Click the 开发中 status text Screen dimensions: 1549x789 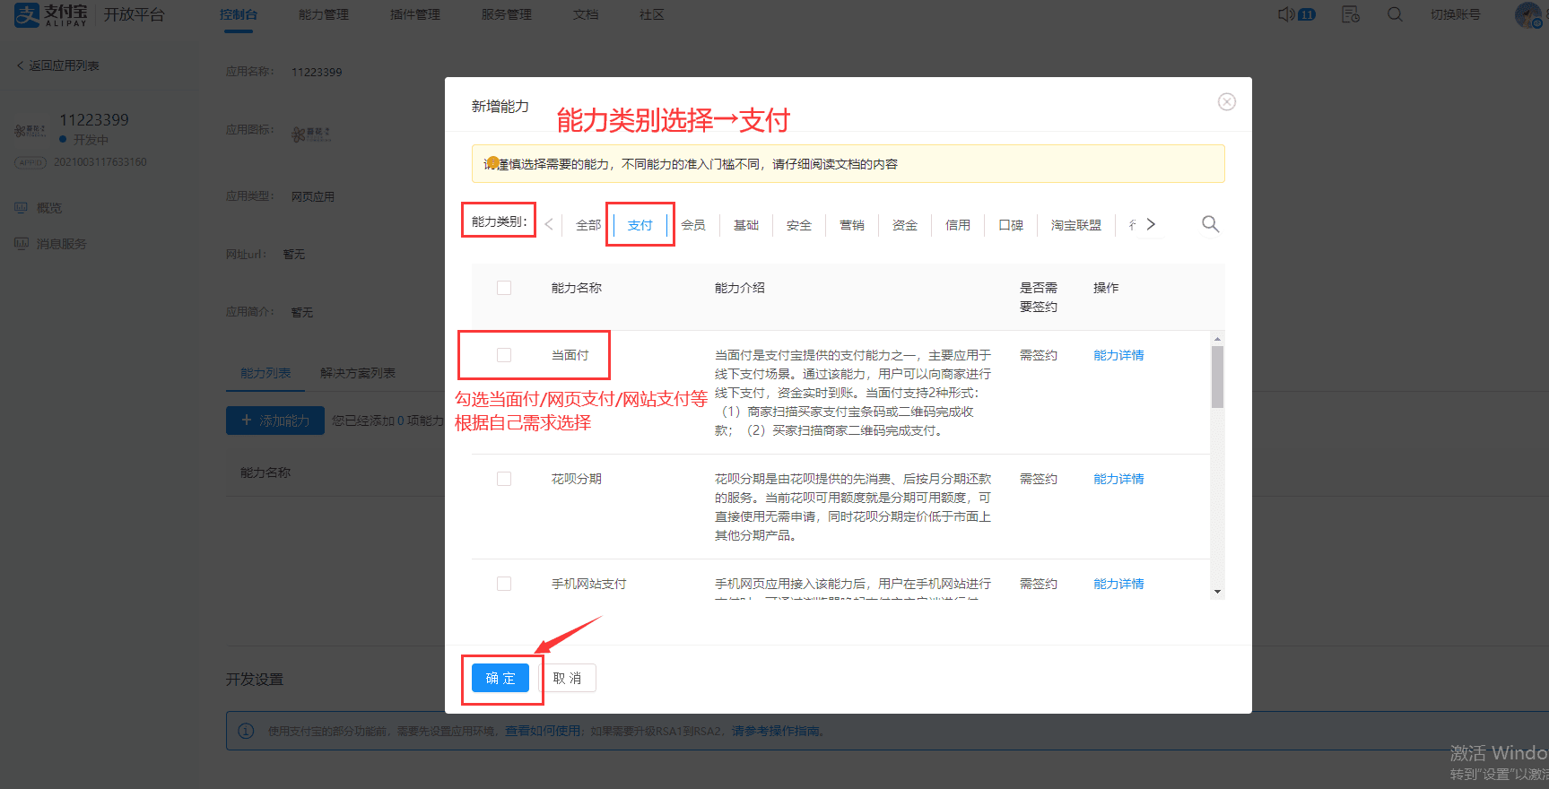pos(91,140)
